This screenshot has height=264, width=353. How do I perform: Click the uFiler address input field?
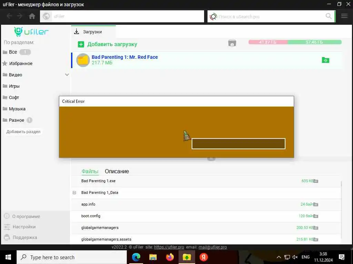[122, 16]
